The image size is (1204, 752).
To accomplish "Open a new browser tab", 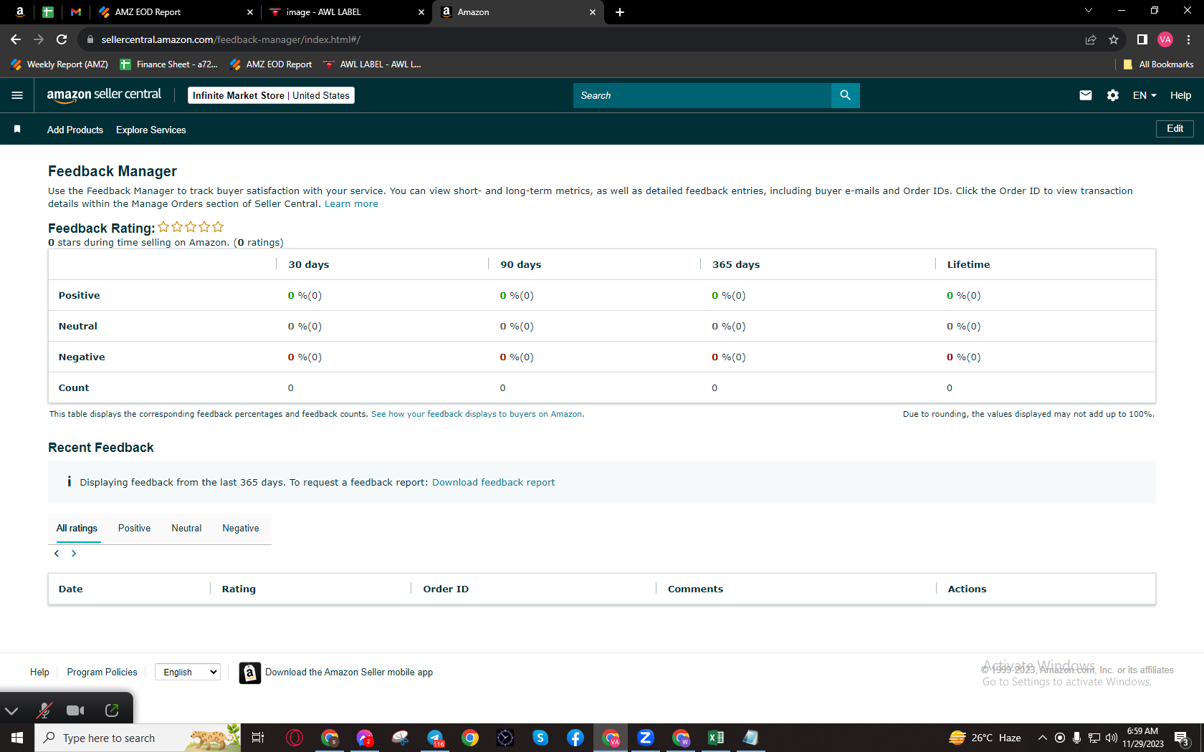I will click(620, 12).
